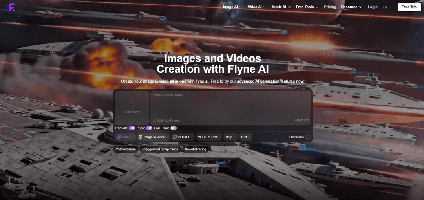This screenshot has height=200, width=424.
Task: Enable the End Frame switch
Action: tap(174, 128)
